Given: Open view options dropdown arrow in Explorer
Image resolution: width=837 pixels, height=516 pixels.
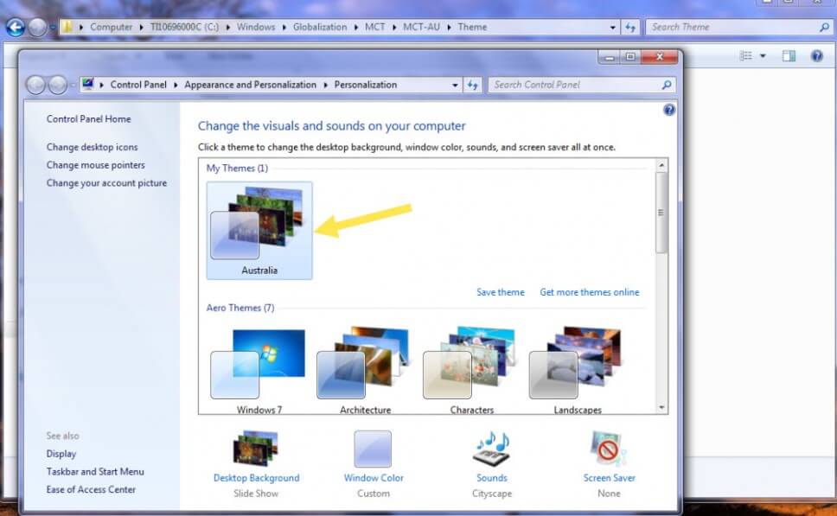Looking at the screenshot, I should pyautogui.click(x=763, y=55).
